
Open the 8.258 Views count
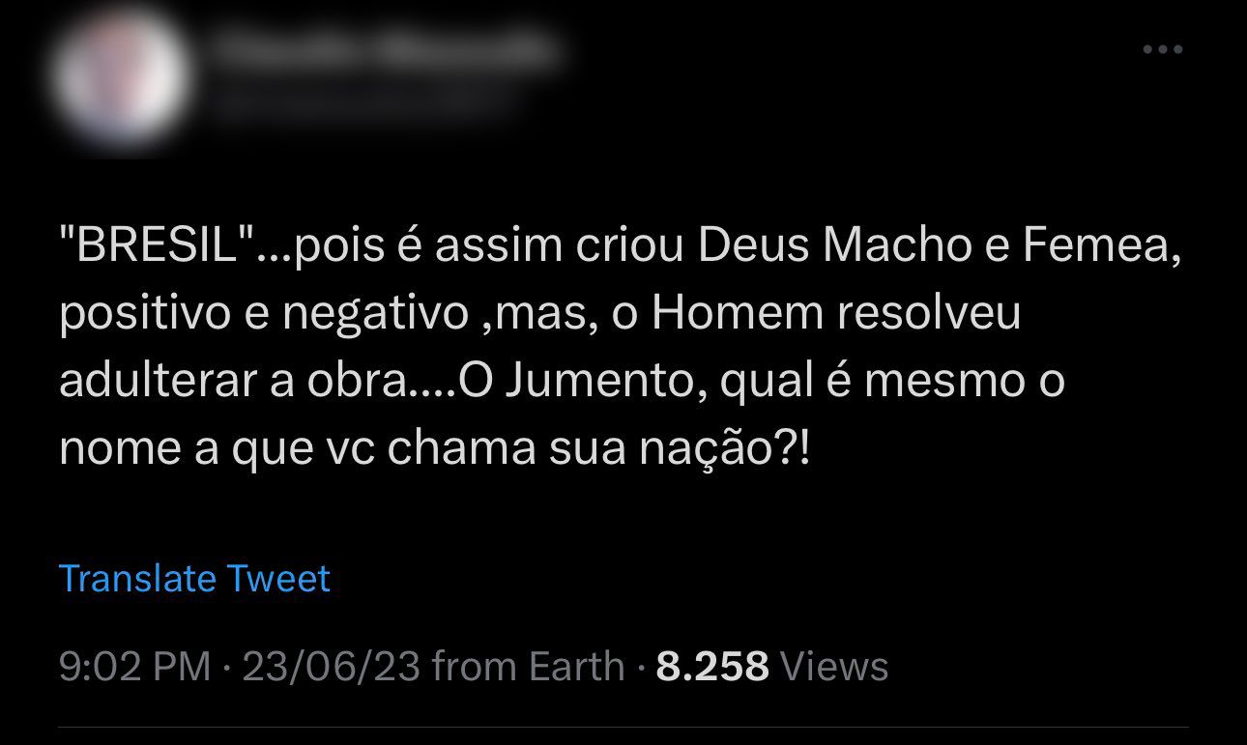[772, 667]
